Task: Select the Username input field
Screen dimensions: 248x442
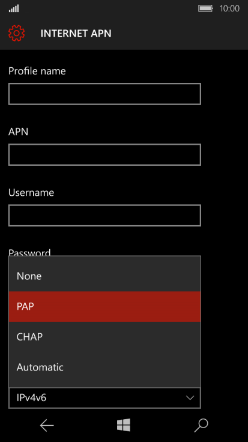Action: tap(104, 216)
